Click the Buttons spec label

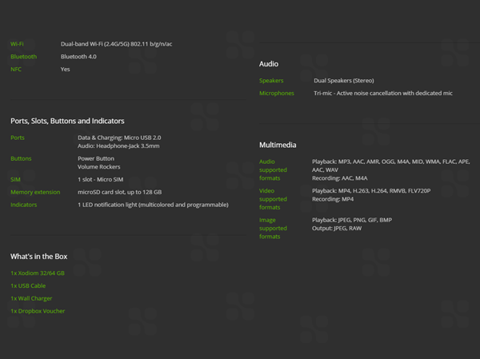point(21,158)
